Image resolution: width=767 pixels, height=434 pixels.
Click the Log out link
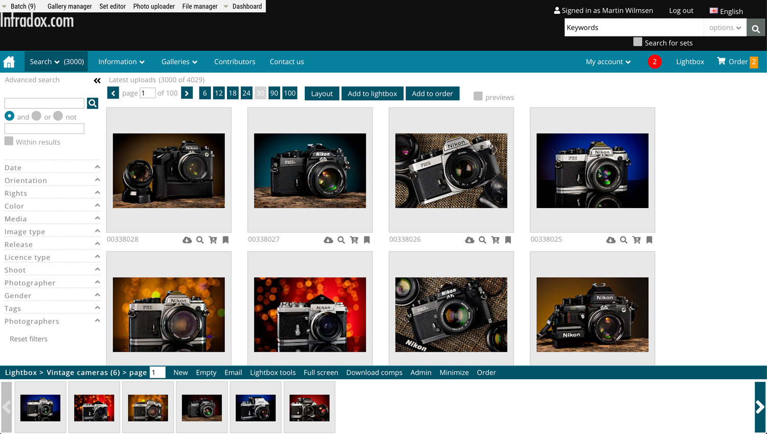tap(681, 10)
